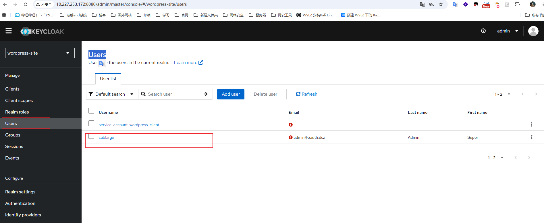
Task: Bookmark this page with the star icon
Action: 441,4
